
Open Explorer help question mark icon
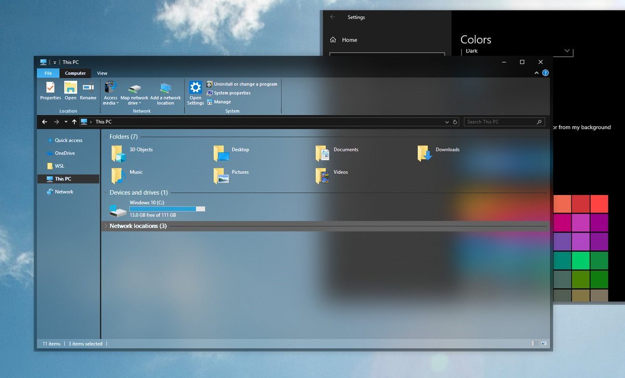[545, 74]
